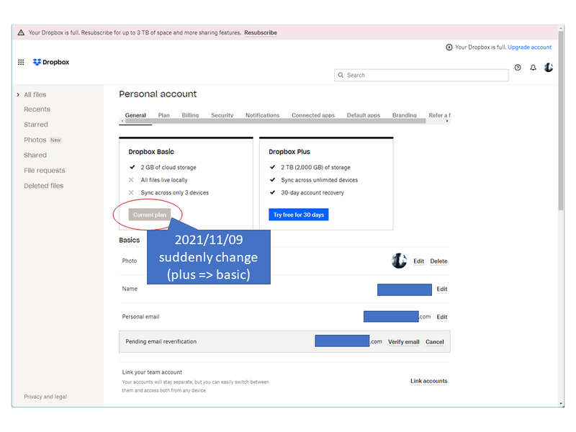Click into the Search field
576x432 pixels.
(x=425, y=75)
